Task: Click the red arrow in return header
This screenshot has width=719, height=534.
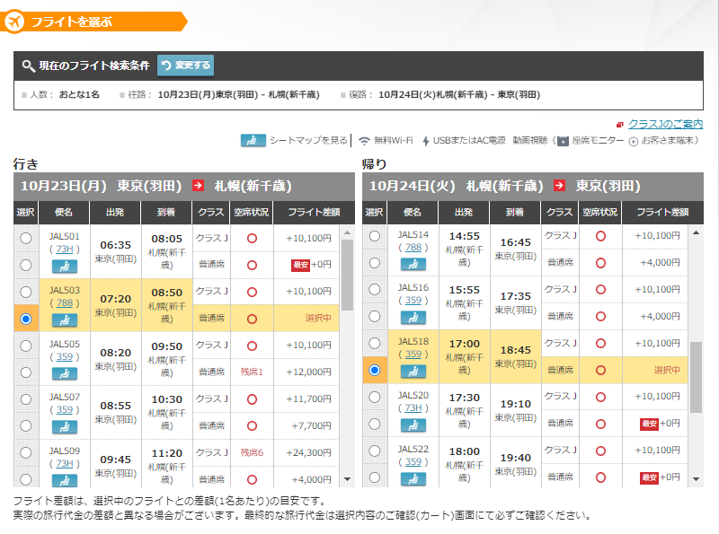Action: (559, 186)
